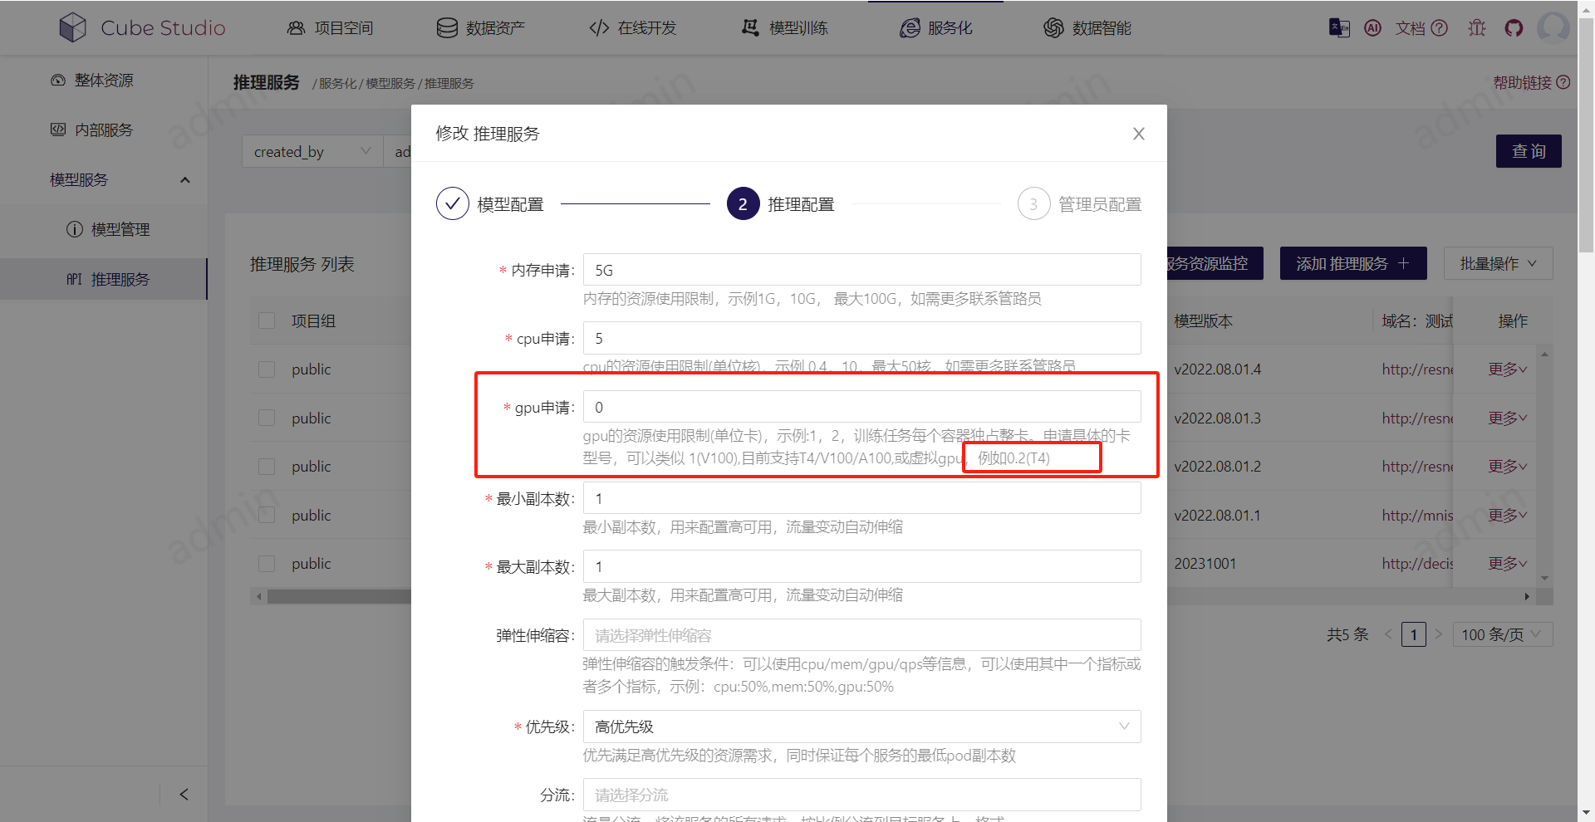Click the 添加 推理服务 button
The height and width of the screenshot is (822, 1595).
point(1352,263)
